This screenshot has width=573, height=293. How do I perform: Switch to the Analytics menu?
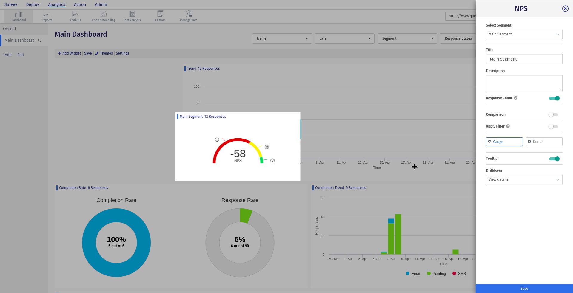click(56, 4)
